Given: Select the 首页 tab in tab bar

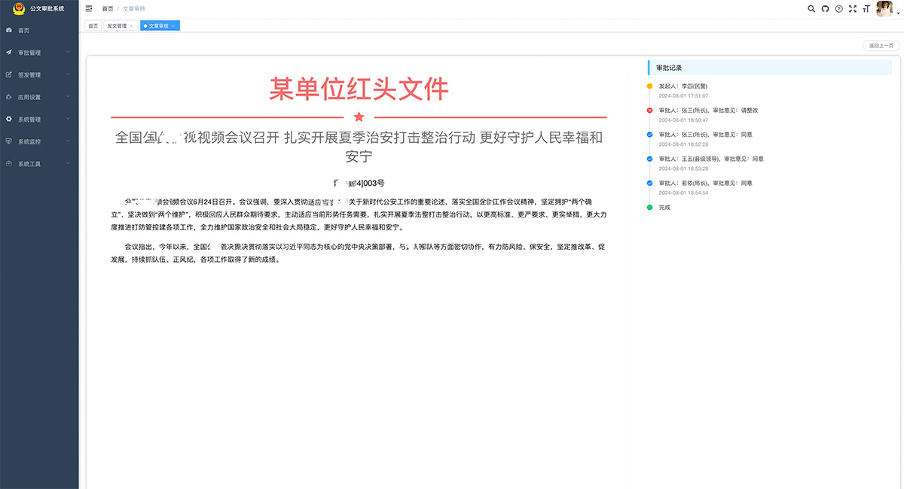Looking at the screenshot, I should coord(93,26).
